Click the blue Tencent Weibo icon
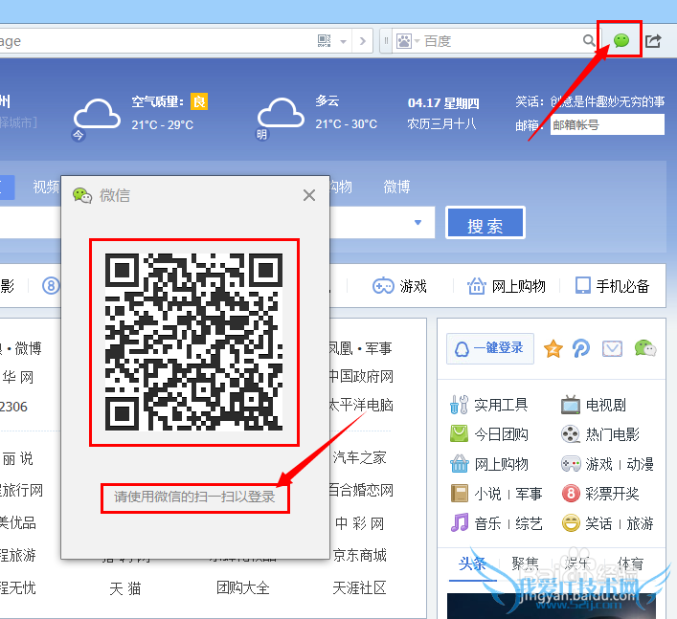This screenshot has width=677, height=619. 581,348
